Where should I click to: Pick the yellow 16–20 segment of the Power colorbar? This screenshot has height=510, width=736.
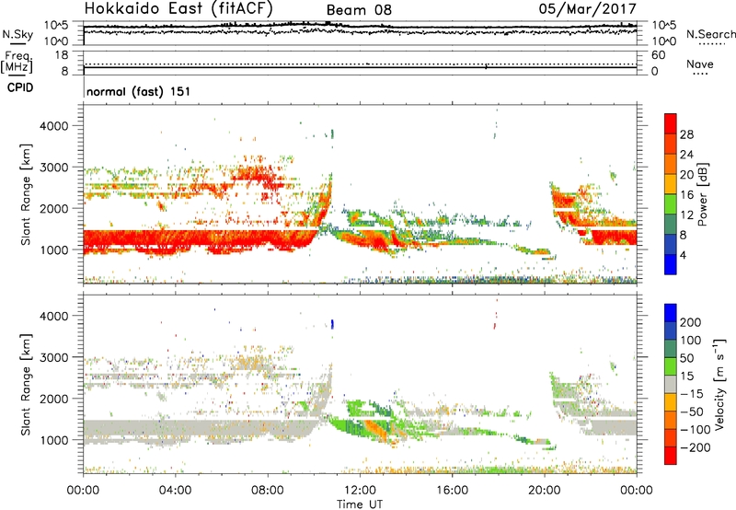pyautogui.click(x=671, y=183)
